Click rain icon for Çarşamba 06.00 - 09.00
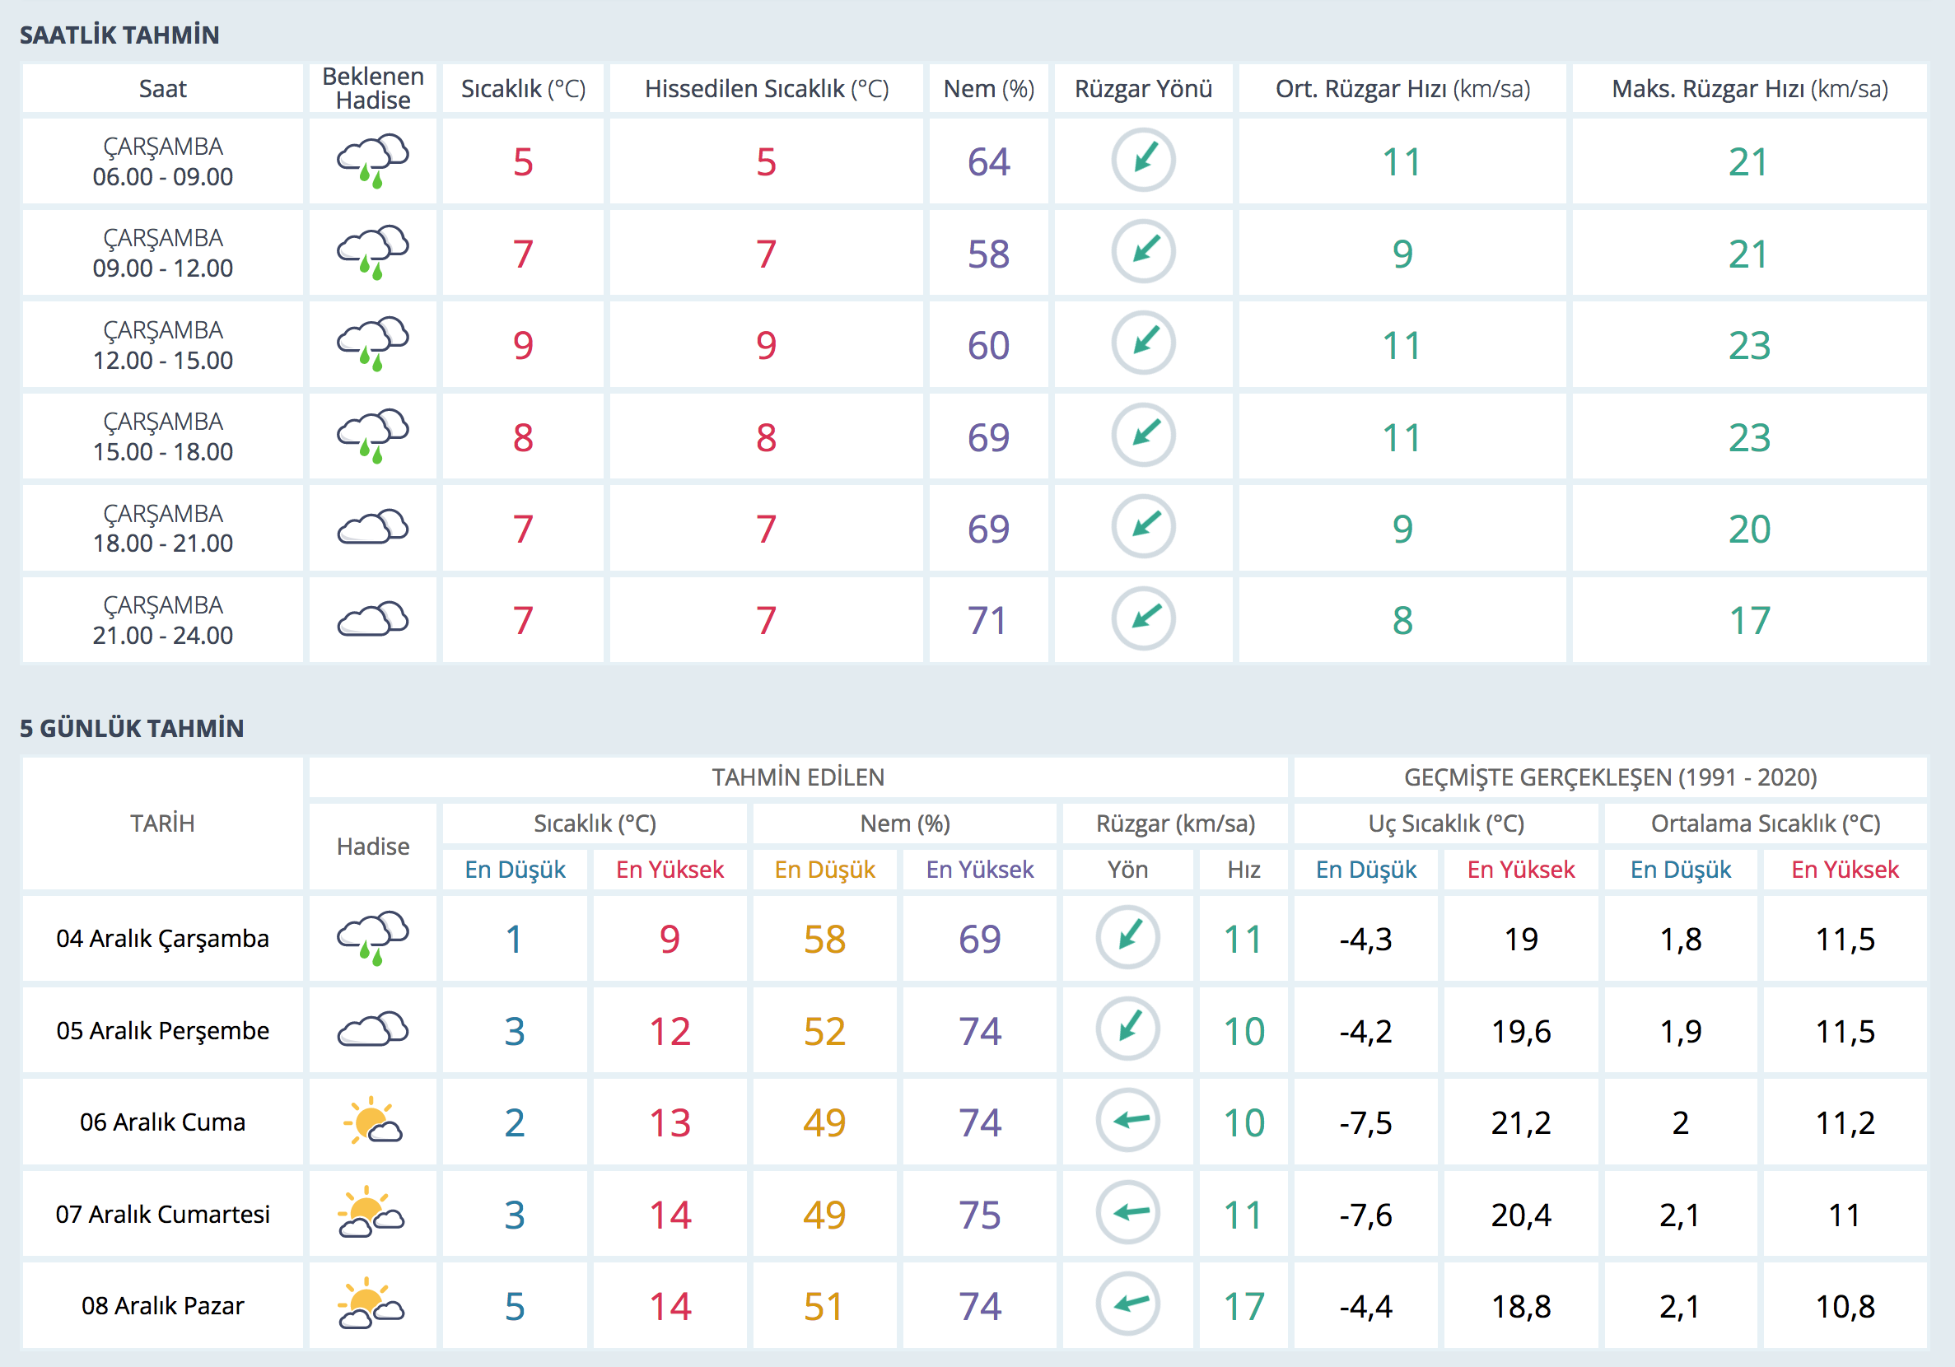 pos(372,160)
